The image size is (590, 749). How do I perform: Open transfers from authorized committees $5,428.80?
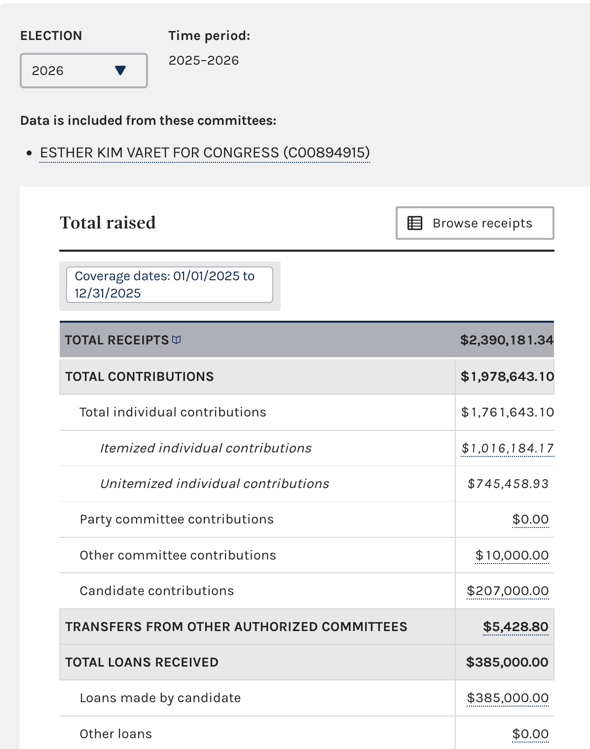[516, 627]
